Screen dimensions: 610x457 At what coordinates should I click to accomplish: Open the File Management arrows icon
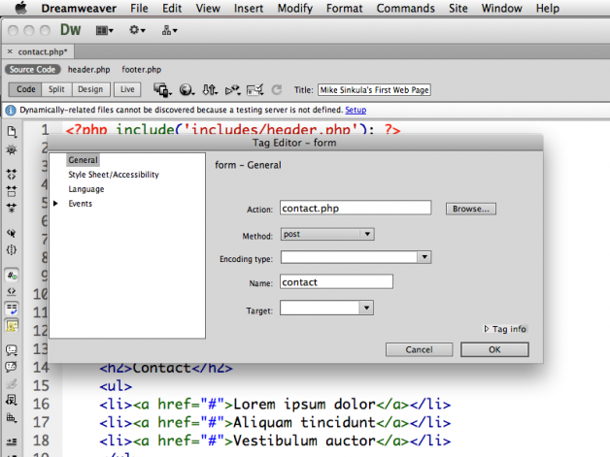tap(210, 90)
